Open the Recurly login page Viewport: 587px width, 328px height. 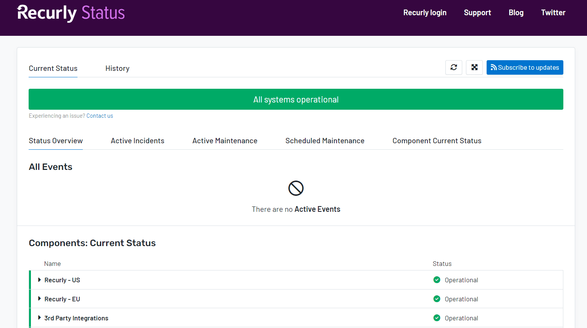425,13
